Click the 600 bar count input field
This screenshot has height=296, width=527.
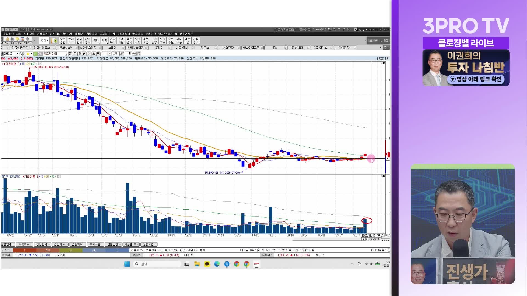click(x=116, y=53)
